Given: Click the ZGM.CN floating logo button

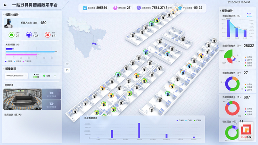Looking at the screenshot, I should (x=246, y=131).
